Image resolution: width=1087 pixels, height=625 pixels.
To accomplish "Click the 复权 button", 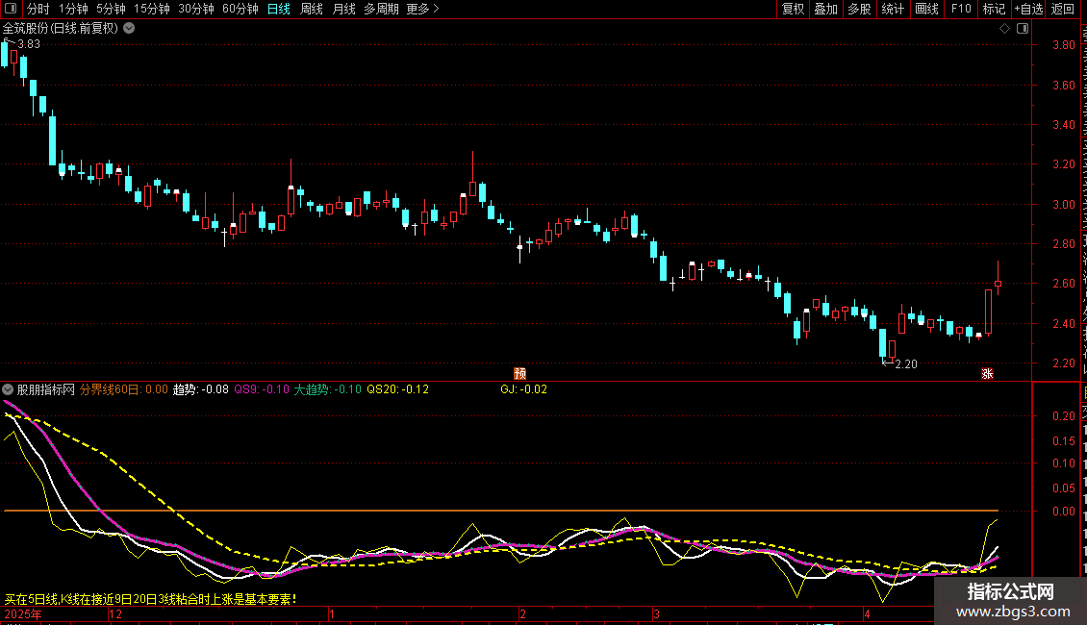I will pyautogui.click(x=793, y=9).
